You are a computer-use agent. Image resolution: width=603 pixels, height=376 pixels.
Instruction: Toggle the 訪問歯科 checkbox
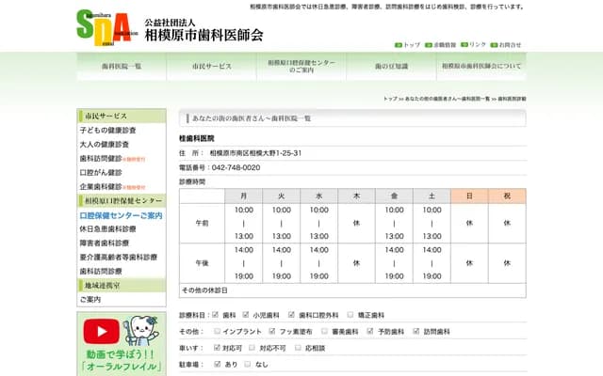pos(416,331)
